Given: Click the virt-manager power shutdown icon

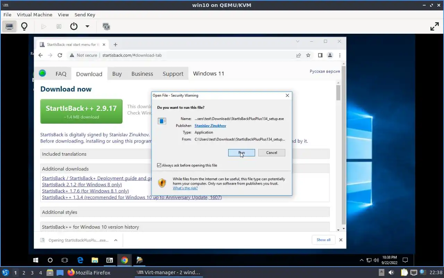Looking at the screenshot, I should click(x=74, y=26).
